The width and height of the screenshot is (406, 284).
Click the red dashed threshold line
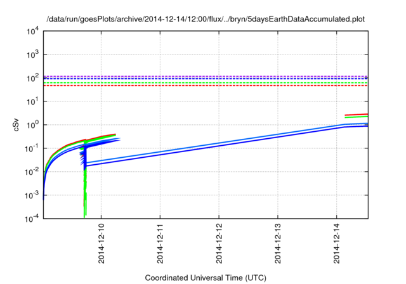click(206, 86)
